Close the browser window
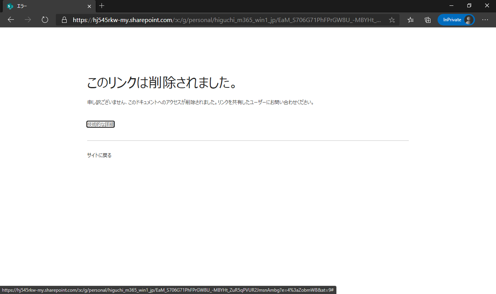This screenshot has height=294, width=496. (487, 6)
